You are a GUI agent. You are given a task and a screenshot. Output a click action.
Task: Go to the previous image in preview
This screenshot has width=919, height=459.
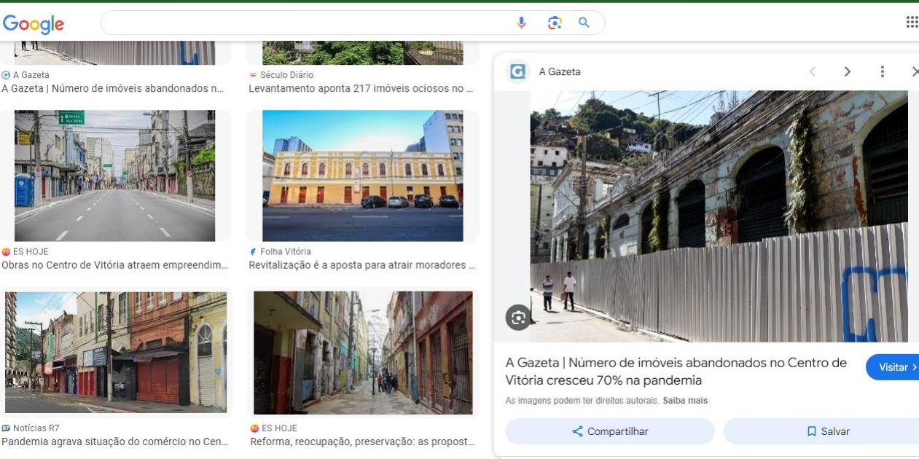pos(813,71)
